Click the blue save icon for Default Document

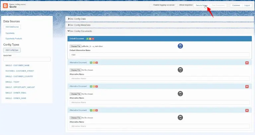pyautogui.click(x=180, y=46)
